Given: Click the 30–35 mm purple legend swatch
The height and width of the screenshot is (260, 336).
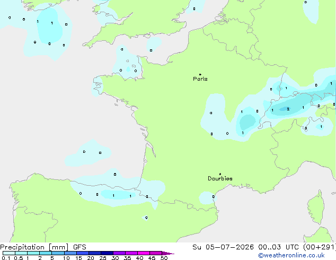Looking at the screenshot, I should click(119, 253).
